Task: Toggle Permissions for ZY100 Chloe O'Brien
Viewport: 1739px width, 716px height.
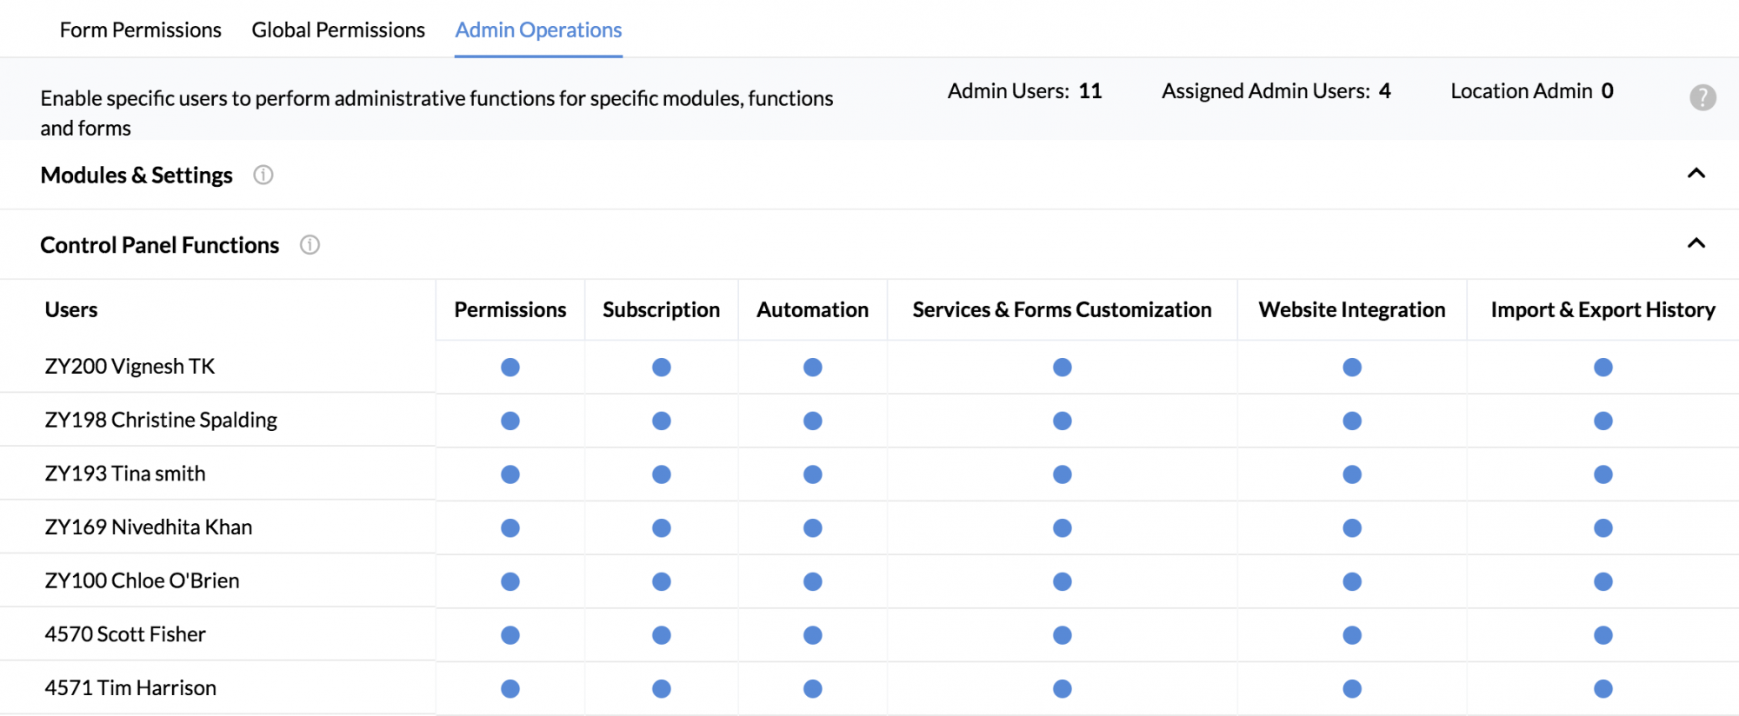Action: (x=510, y=581)
